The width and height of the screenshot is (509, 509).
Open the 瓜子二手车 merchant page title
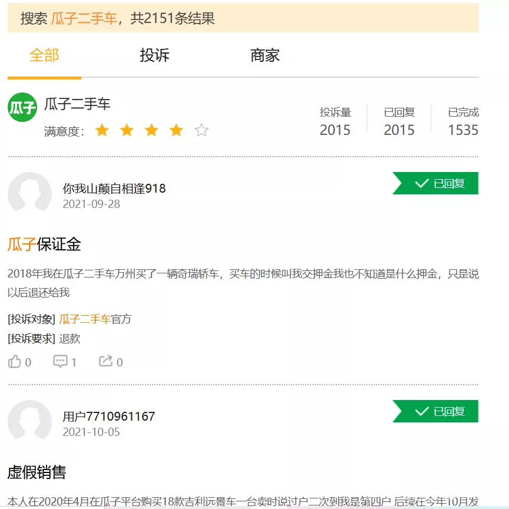(x=77, y=104)
